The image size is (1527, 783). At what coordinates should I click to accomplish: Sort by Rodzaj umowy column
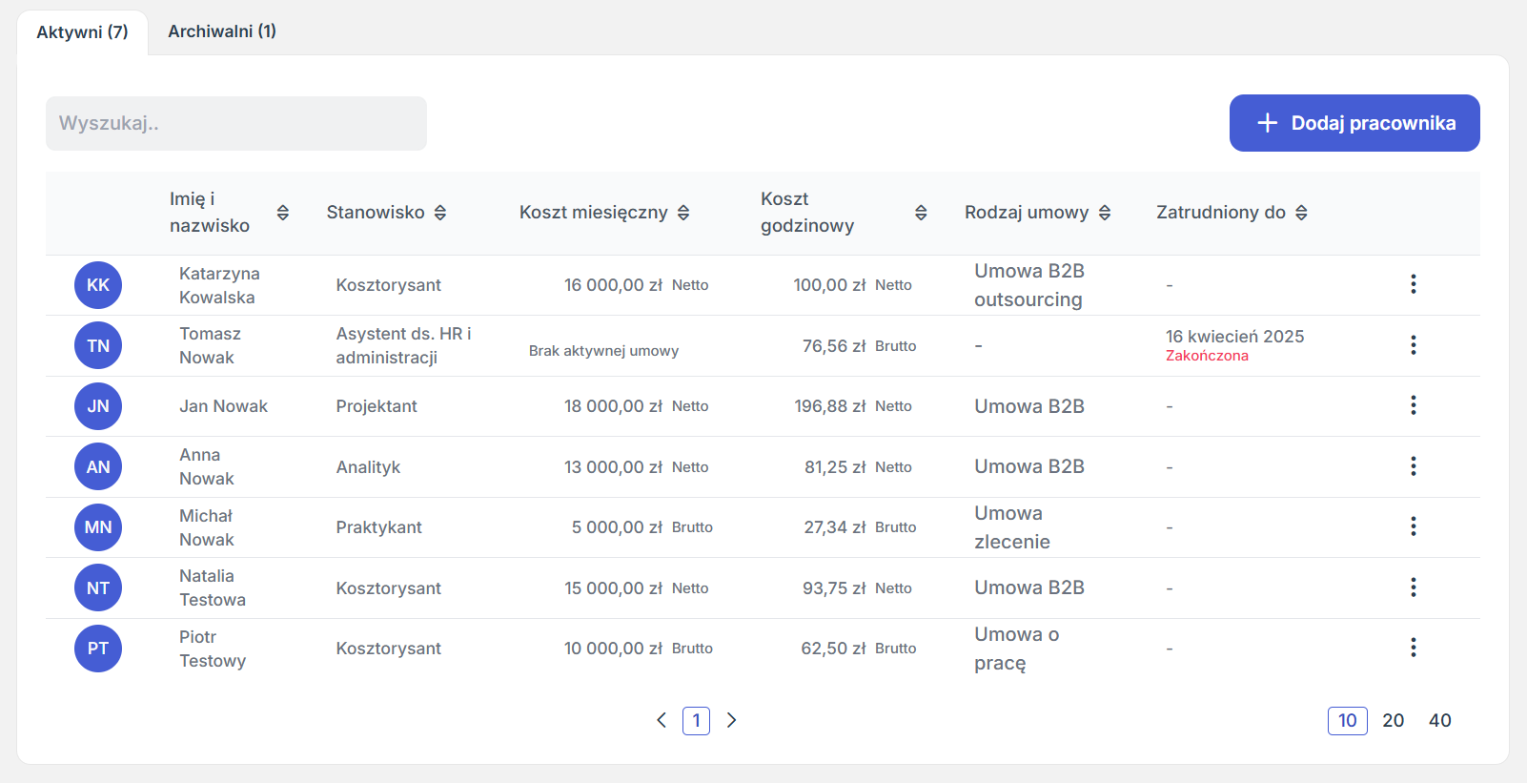[1105, 213]
